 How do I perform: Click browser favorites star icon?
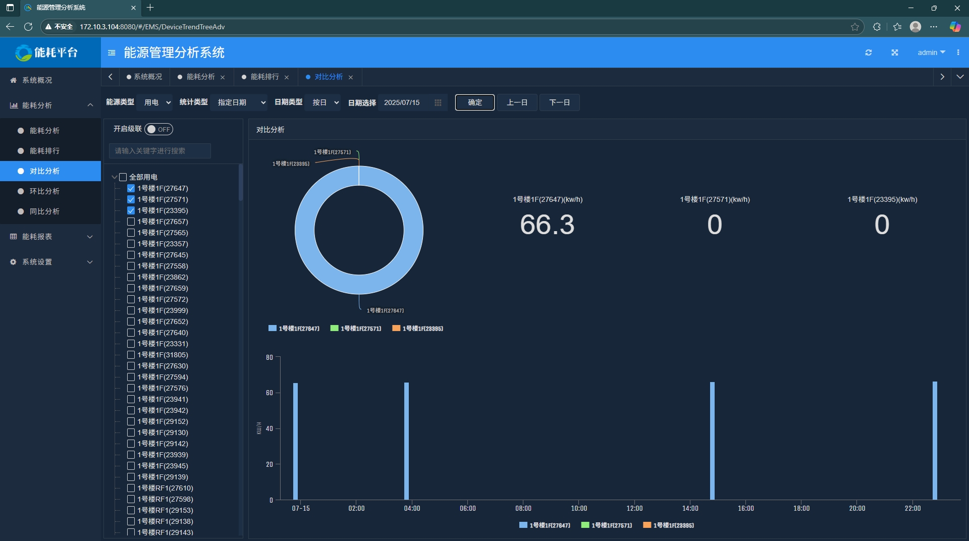854,27
